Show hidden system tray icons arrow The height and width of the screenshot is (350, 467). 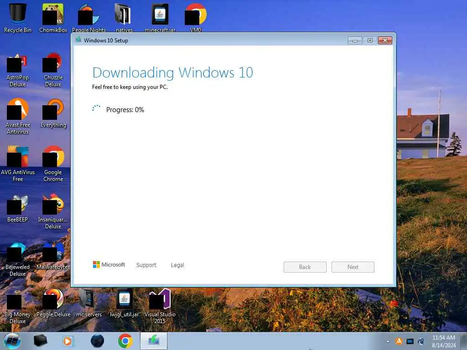point(388,341)
